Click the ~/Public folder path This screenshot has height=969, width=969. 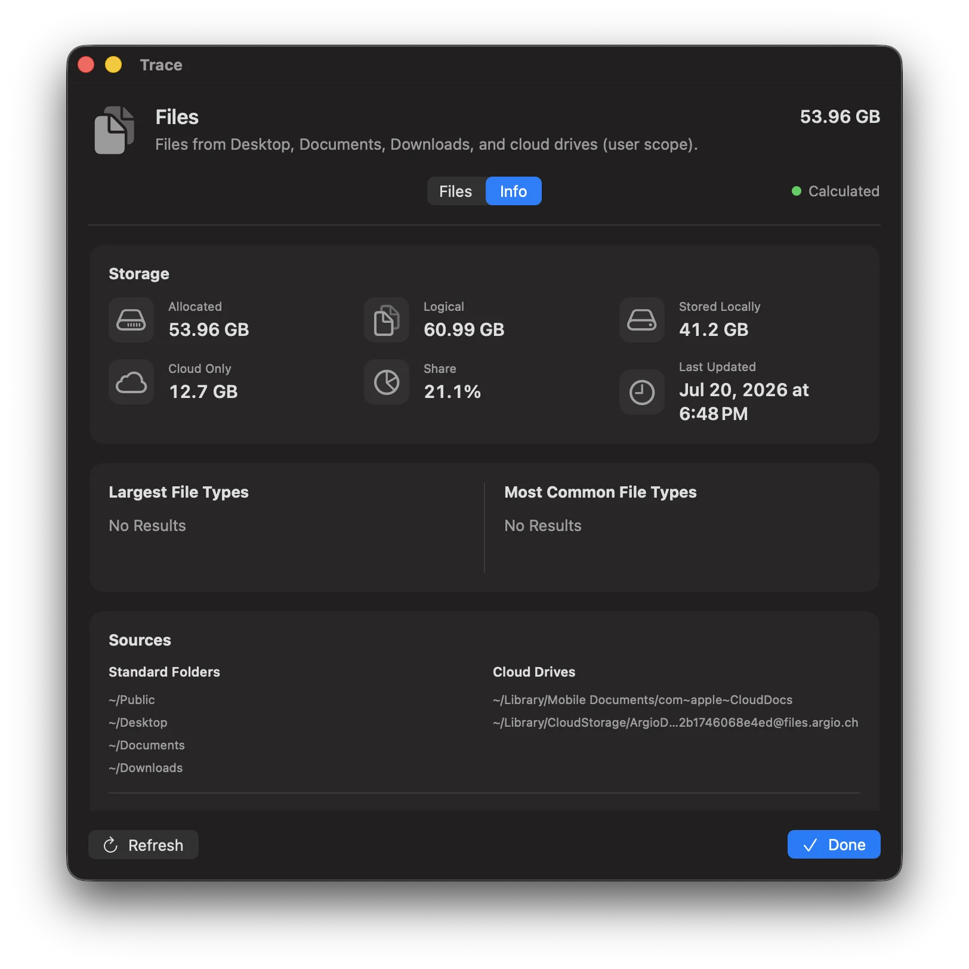point(132,700)
